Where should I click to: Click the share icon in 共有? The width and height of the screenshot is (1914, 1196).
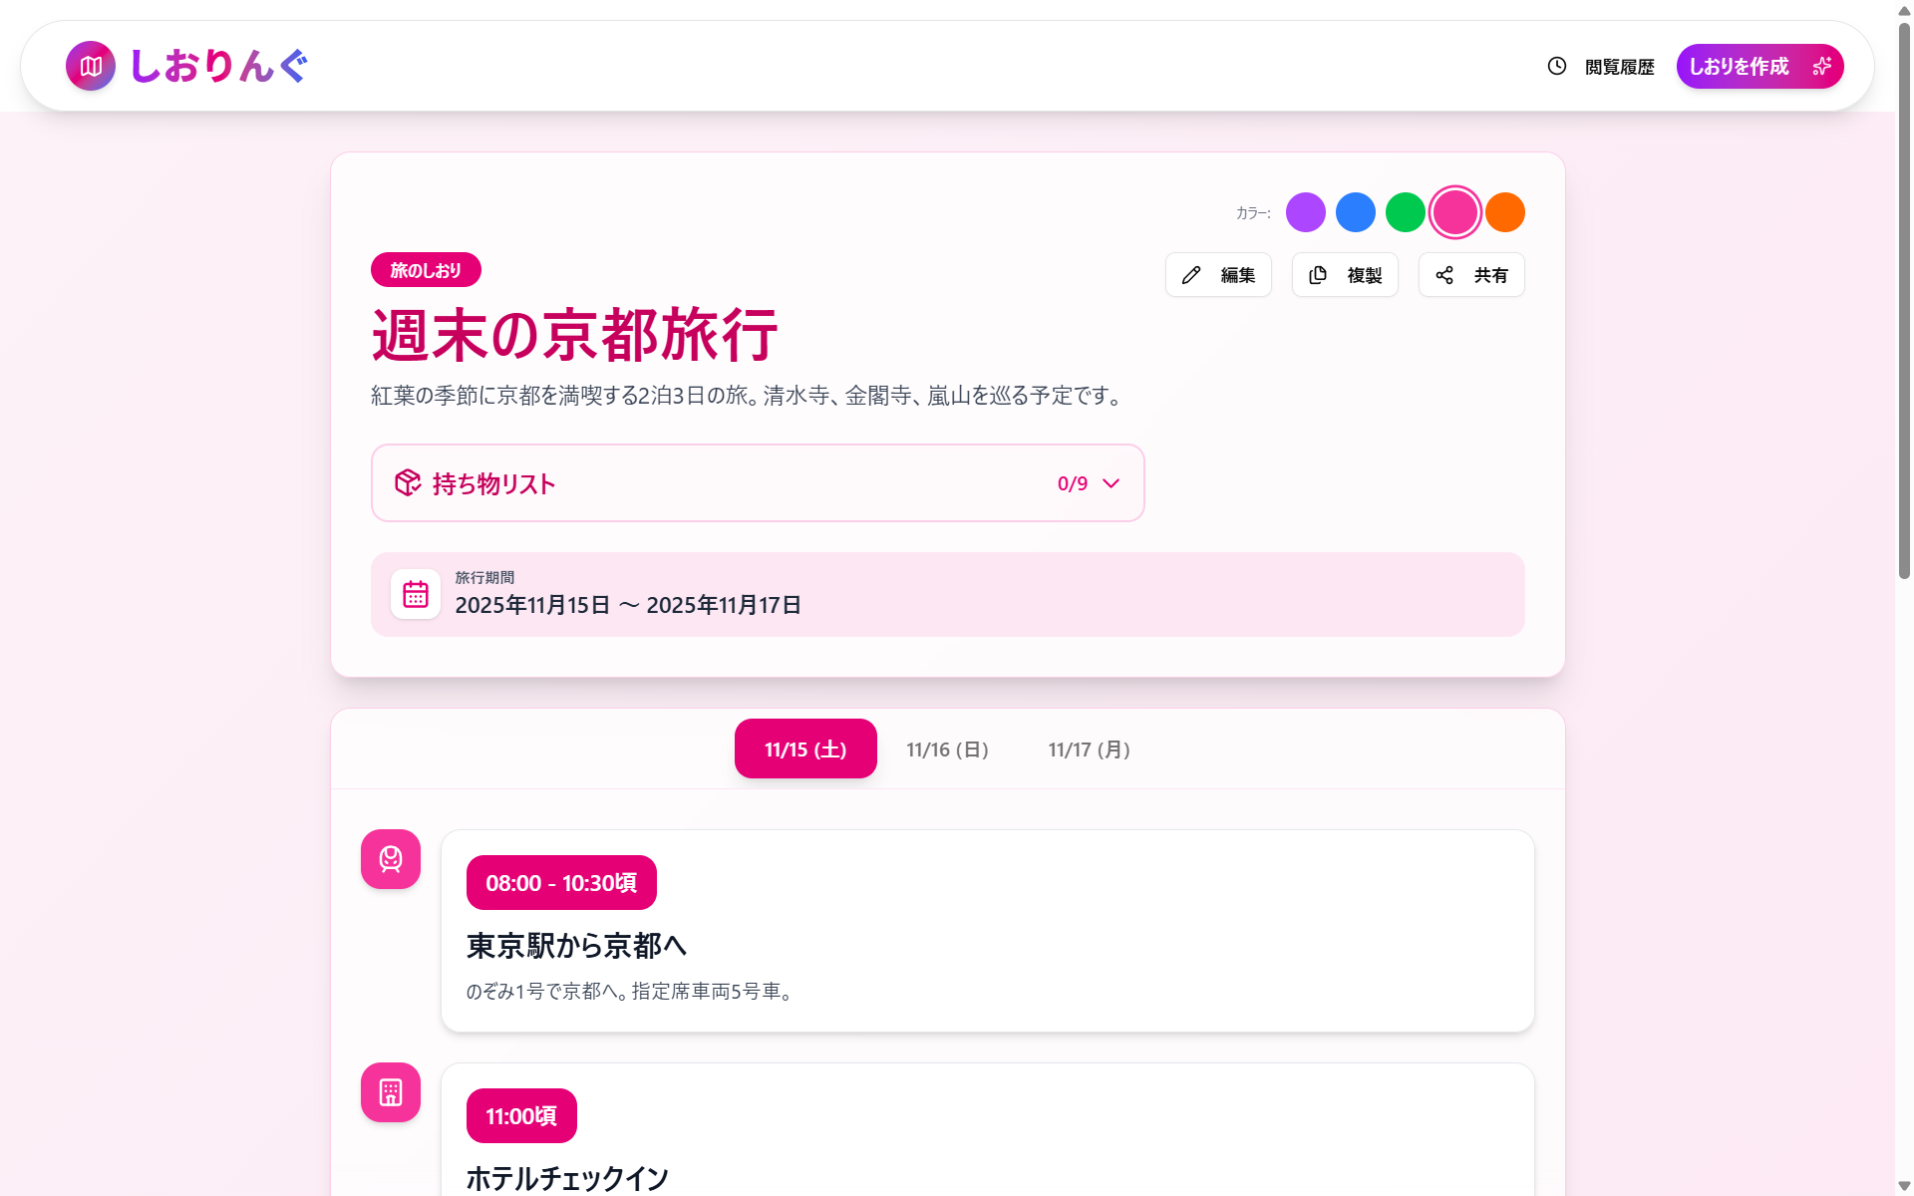1444,275
